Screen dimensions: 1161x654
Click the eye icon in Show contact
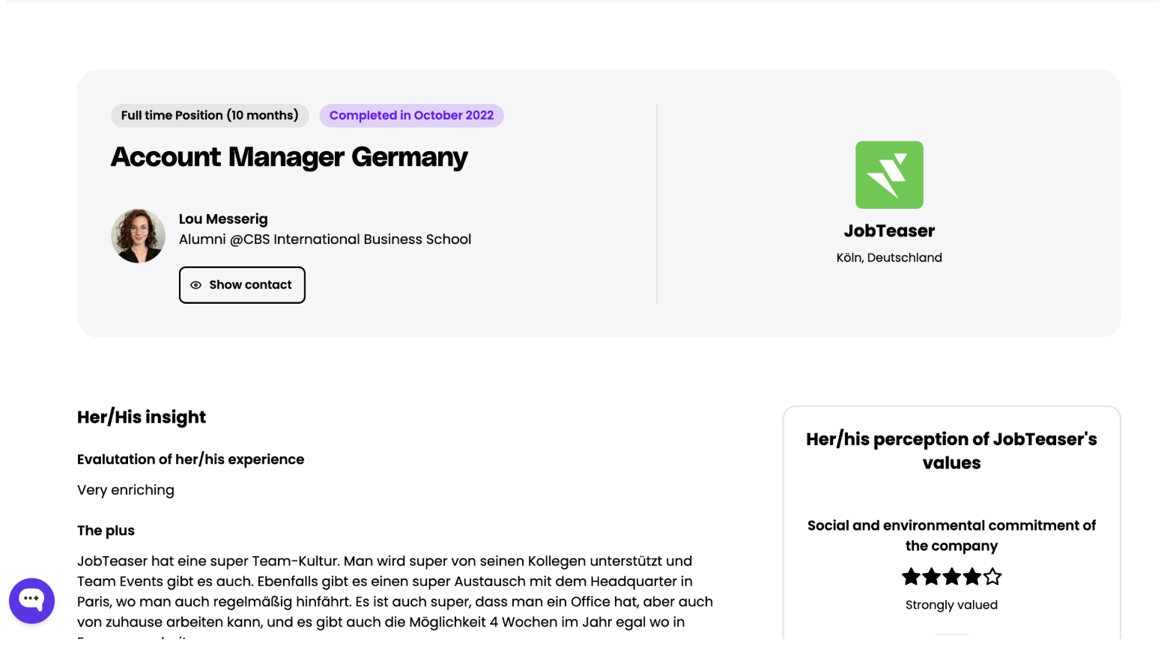point(196,285)
